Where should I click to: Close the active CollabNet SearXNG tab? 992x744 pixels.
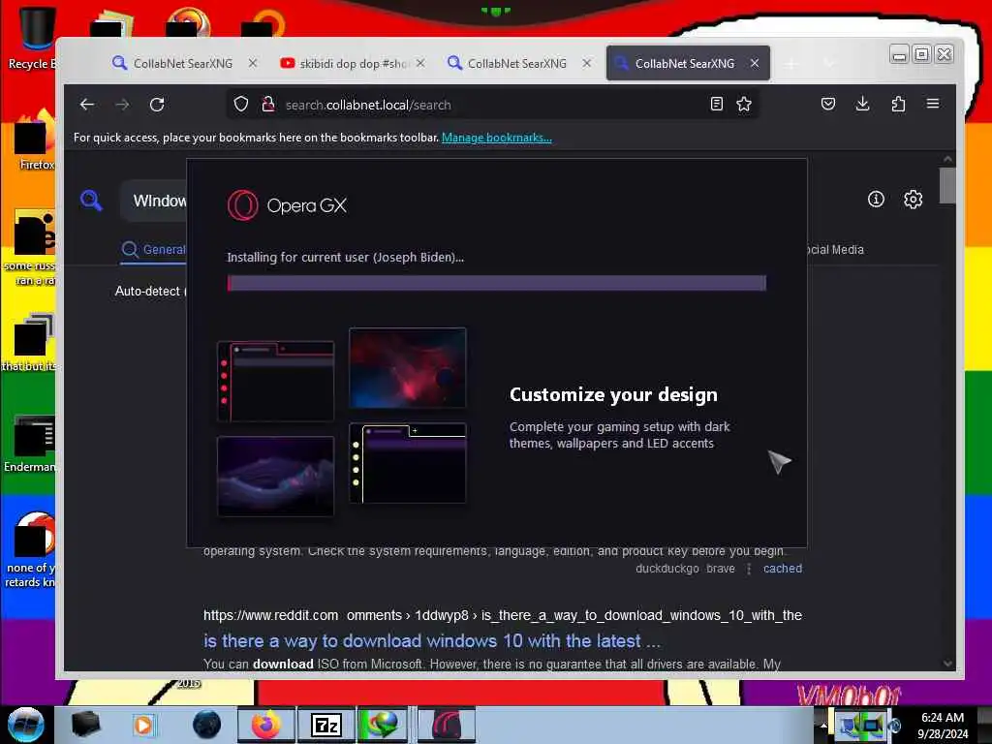point(754,63)
